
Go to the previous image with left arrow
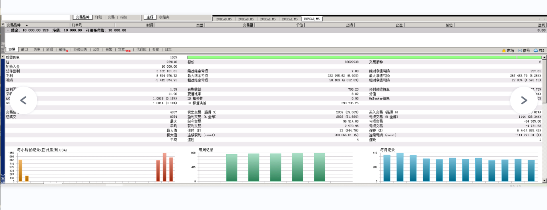[x=23, y=100]
